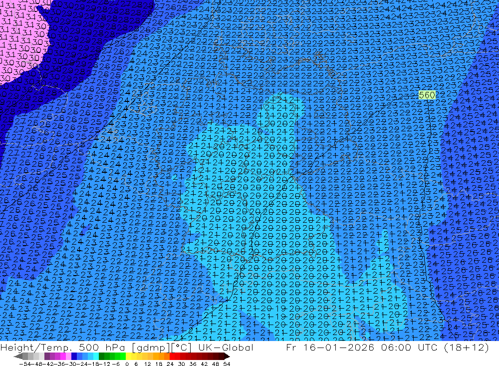
Task: Click the (18+12) forecast run label
Action: tap(466, 348)
